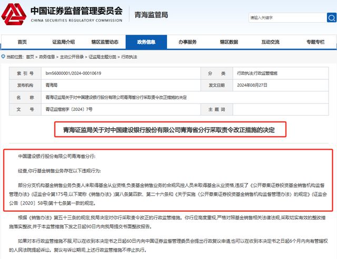
Task: Click the blue search magnifier icon
Action: pos(331,17)
